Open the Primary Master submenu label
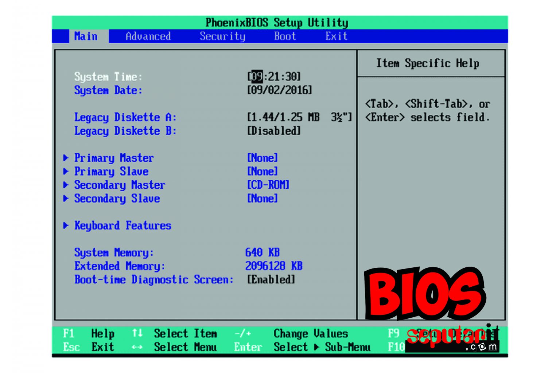The height and width of the screenshot is (373, 560). [114, 158]
